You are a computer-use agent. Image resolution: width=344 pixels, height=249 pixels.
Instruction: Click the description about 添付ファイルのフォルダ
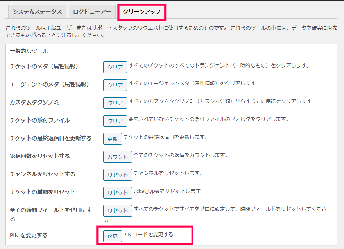pos(209,119)
